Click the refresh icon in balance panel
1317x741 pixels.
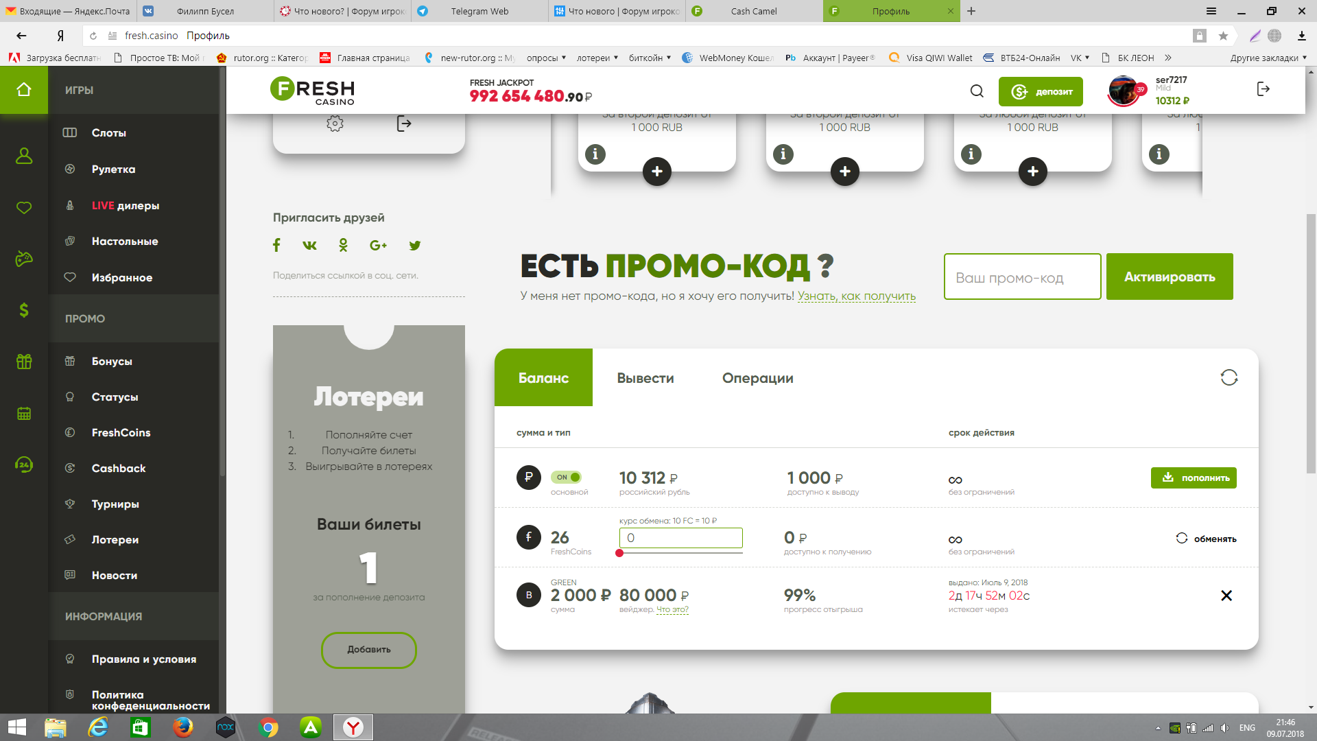point(1229,377)
